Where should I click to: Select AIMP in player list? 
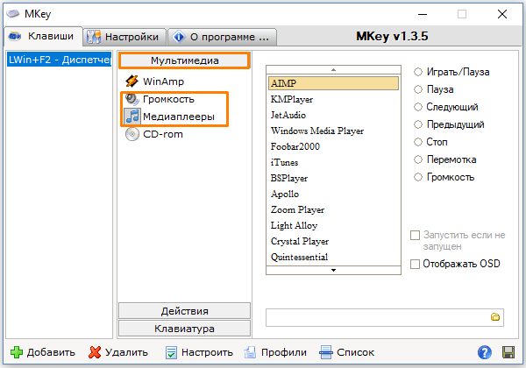coord(333,83)
